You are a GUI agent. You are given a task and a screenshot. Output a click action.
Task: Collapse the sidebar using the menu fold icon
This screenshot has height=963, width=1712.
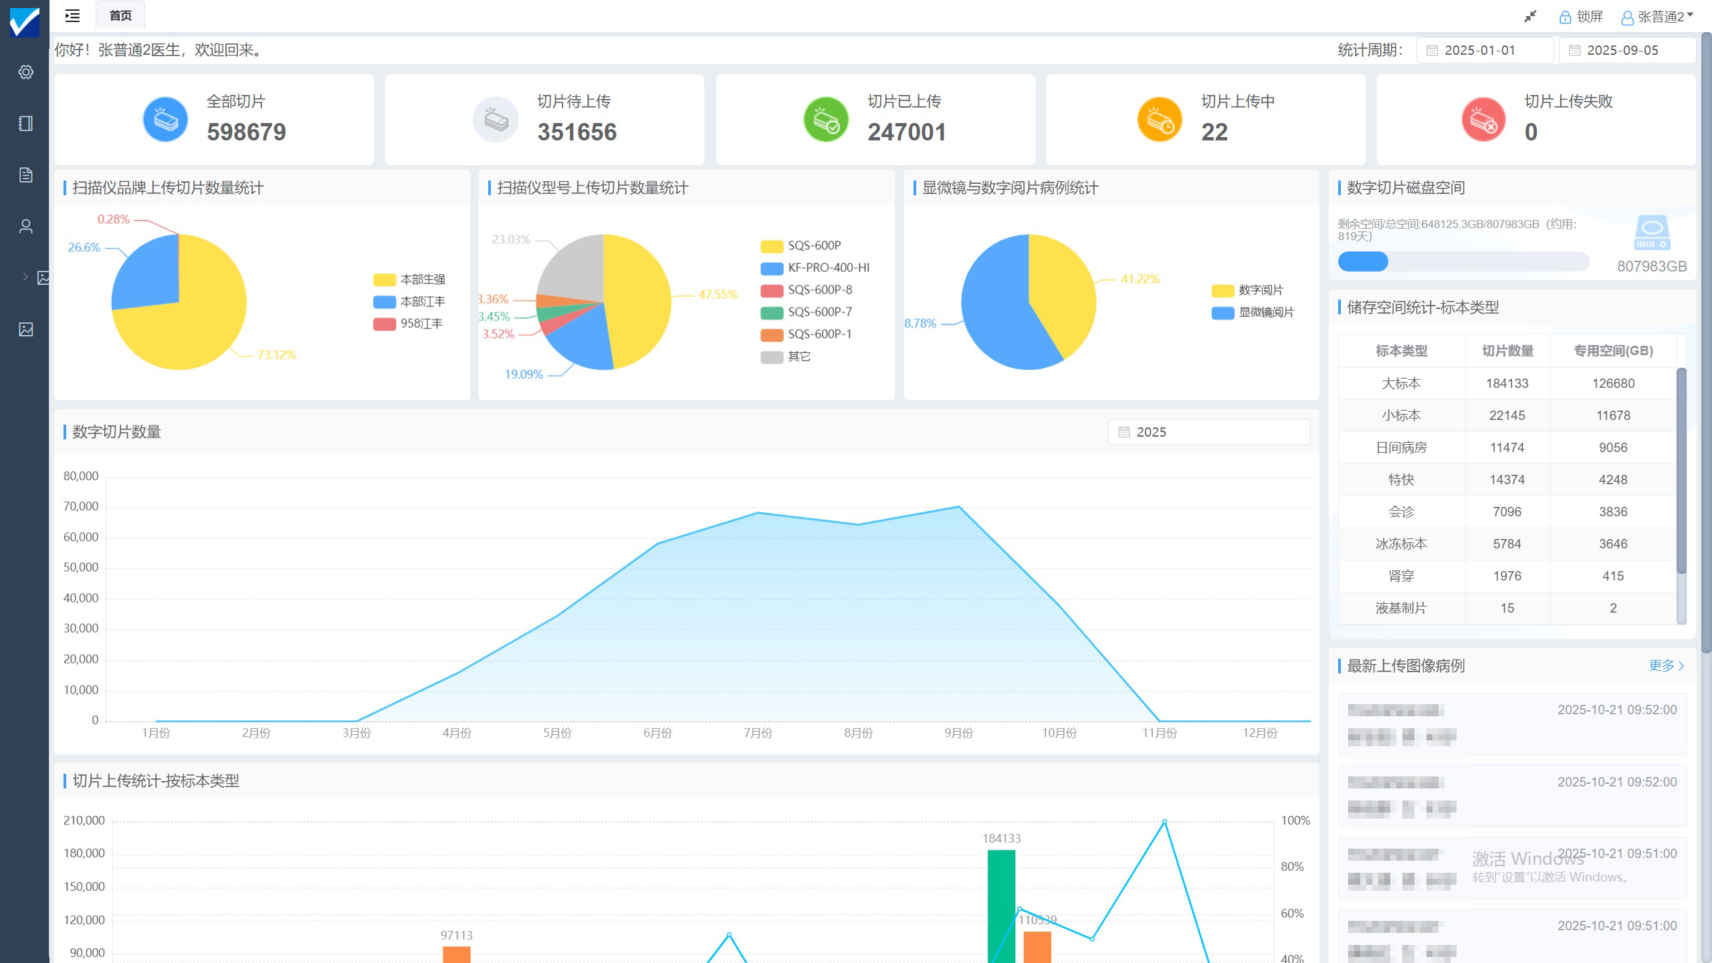click(72, 15)
